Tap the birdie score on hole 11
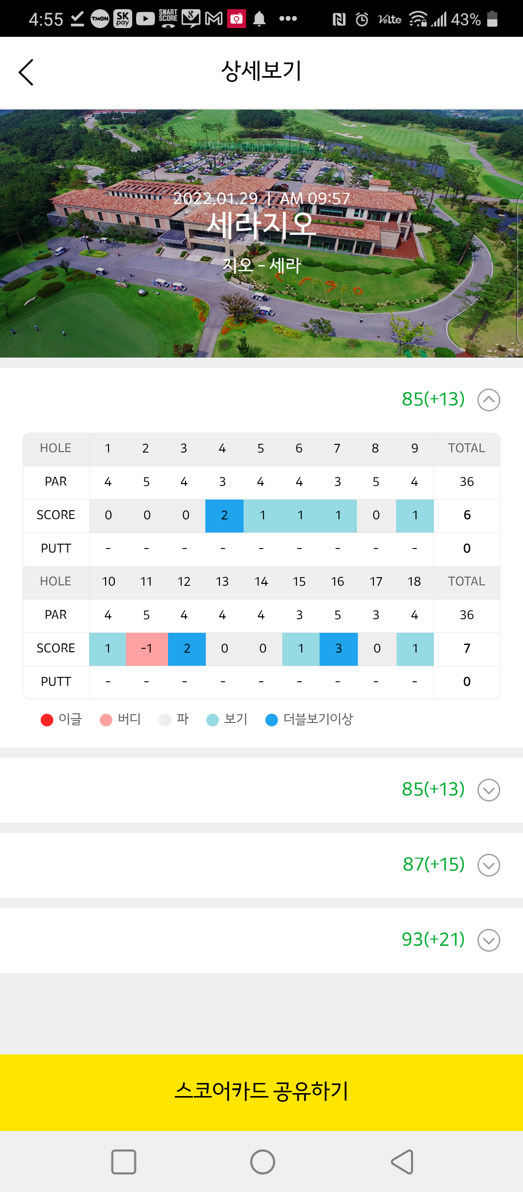The width and height of the screenshot is (523, 1192). (146, 649)
